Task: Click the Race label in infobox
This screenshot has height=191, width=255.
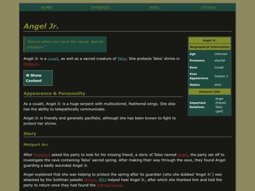Action: coord(193,67)
